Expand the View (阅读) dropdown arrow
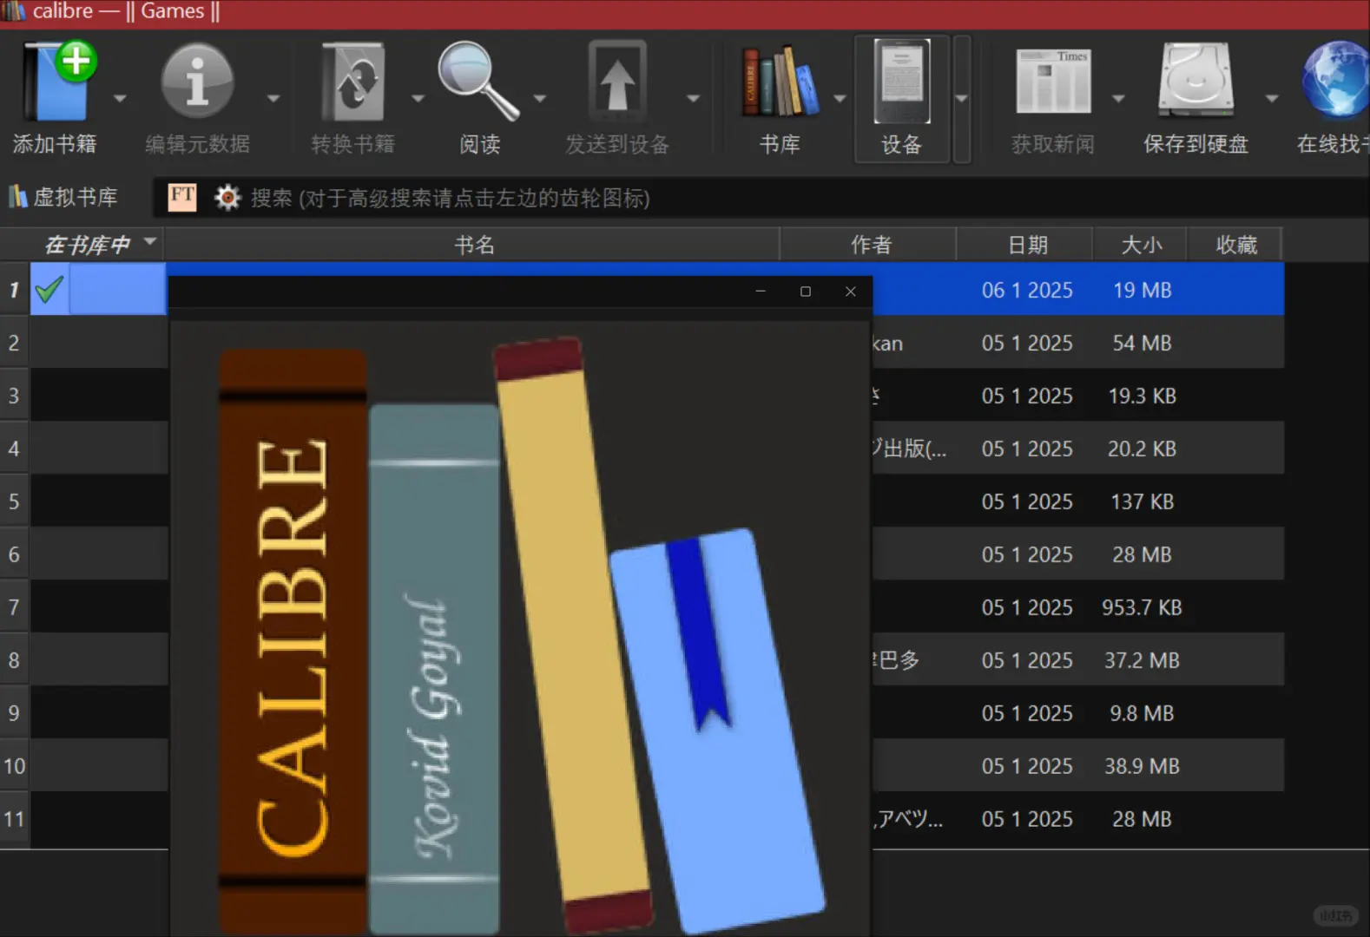Screen dimensions: 1370x937 (539, 99)
